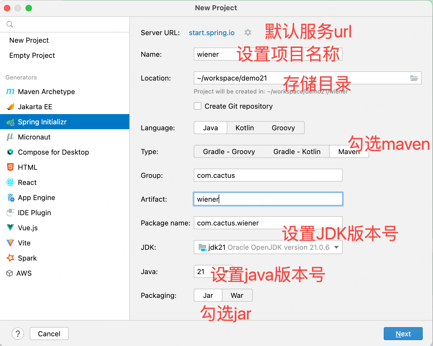The width and height of the screenshot is (433, 346).
Task: Click the Vite logo icon
Action: pyautogui.click(x=10, y=243)
